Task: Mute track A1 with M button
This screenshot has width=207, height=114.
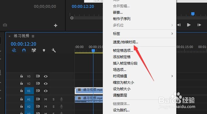Action: [x=46, y=99]
